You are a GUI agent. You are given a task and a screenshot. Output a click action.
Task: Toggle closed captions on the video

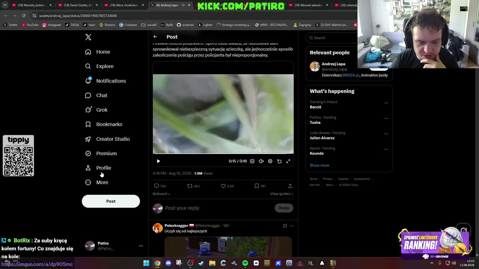pos(252,161)
